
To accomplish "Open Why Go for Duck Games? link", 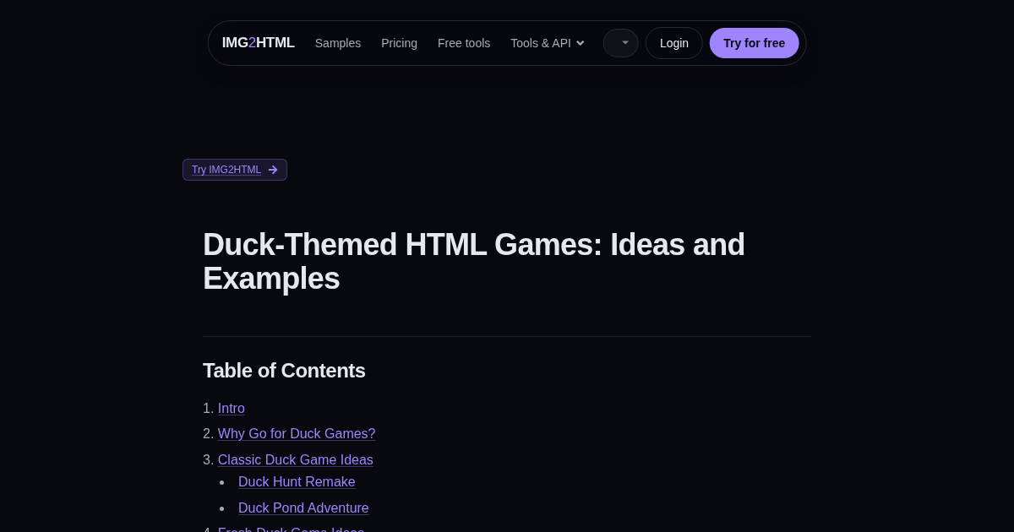I will (x=297, y=434).
